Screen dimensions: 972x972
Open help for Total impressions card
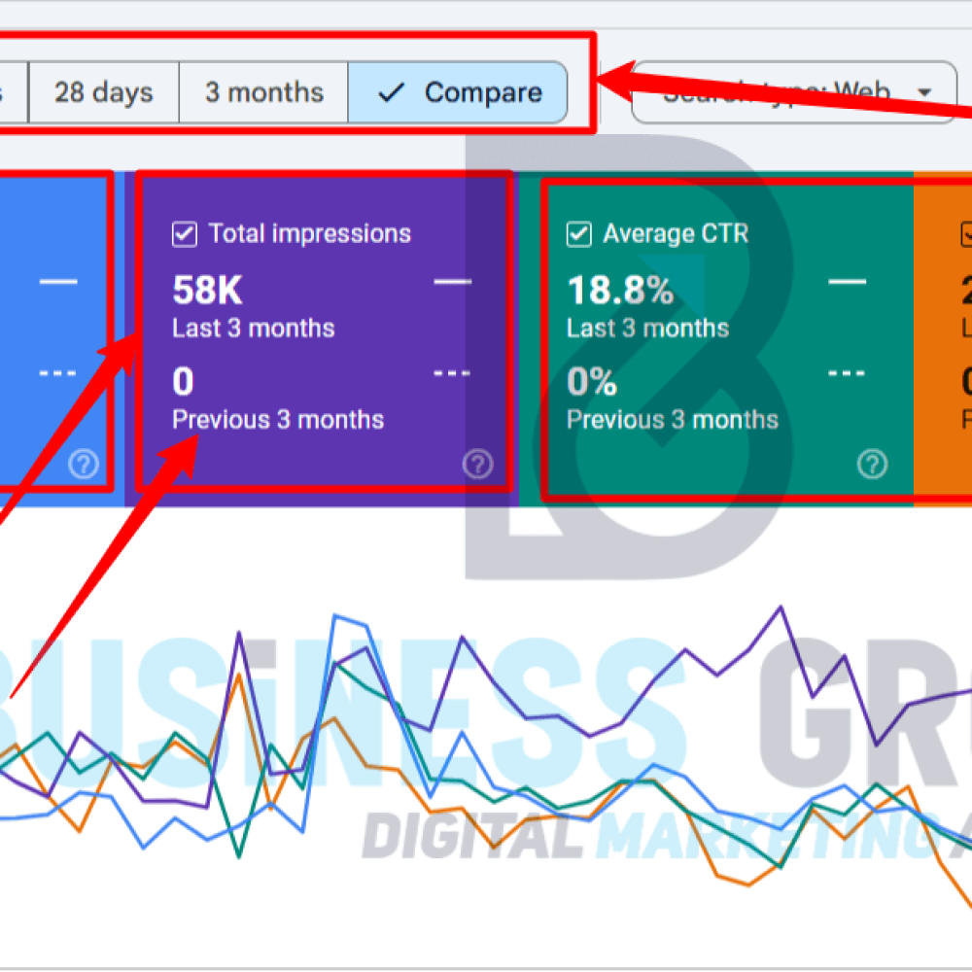click(x=477, y=464)
